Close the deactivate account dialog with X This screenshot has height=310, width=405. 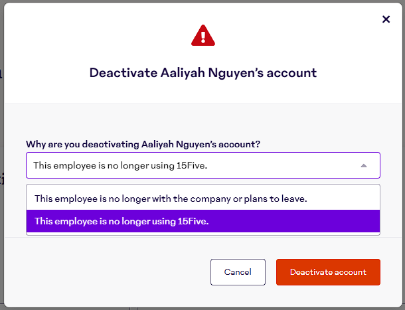click(386, 19)
